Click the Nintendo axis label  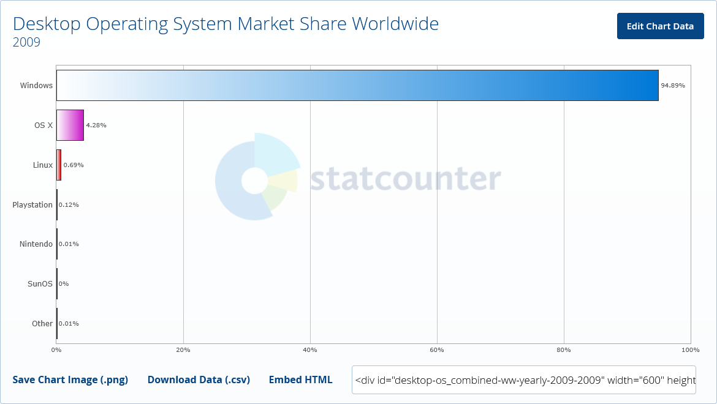[36, 244]
